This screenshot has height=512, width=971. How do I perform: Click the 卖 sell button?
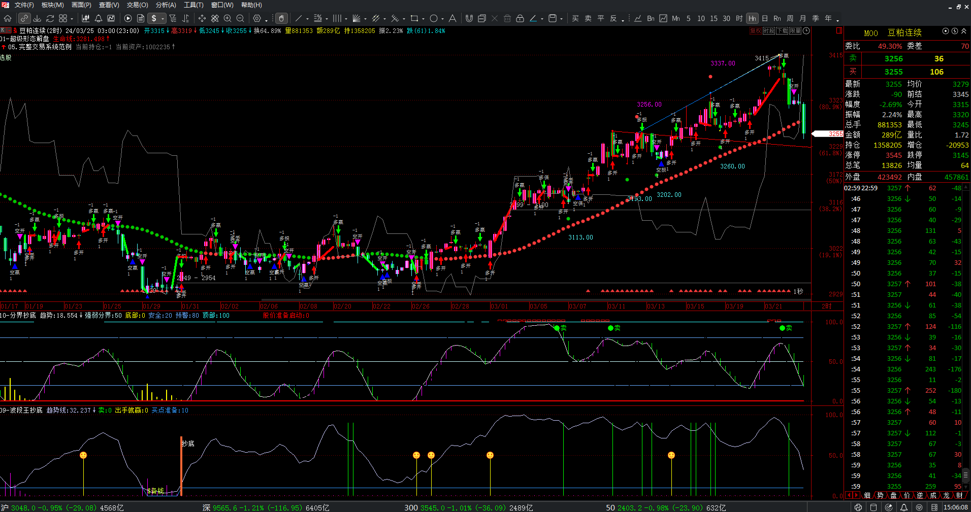(x=588, y=18)
